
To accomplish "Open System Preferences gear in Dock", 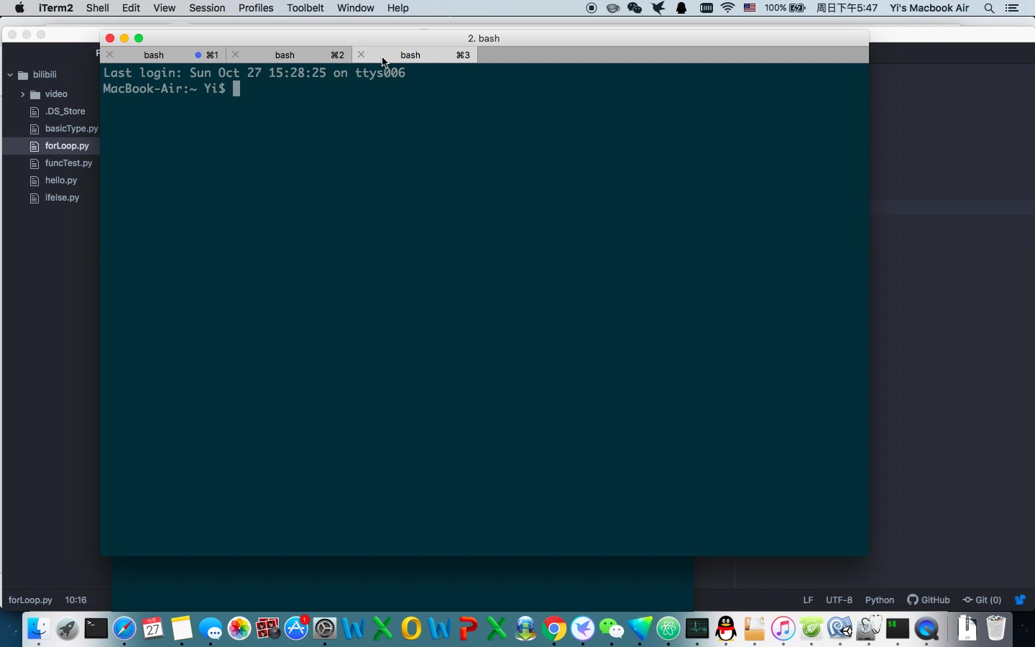I will pos(325,629).
